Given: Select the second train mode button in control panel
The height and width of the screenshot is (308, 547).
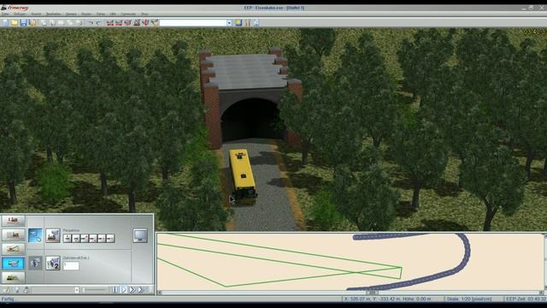Looking at the screenshot, I should pos(14,234).
